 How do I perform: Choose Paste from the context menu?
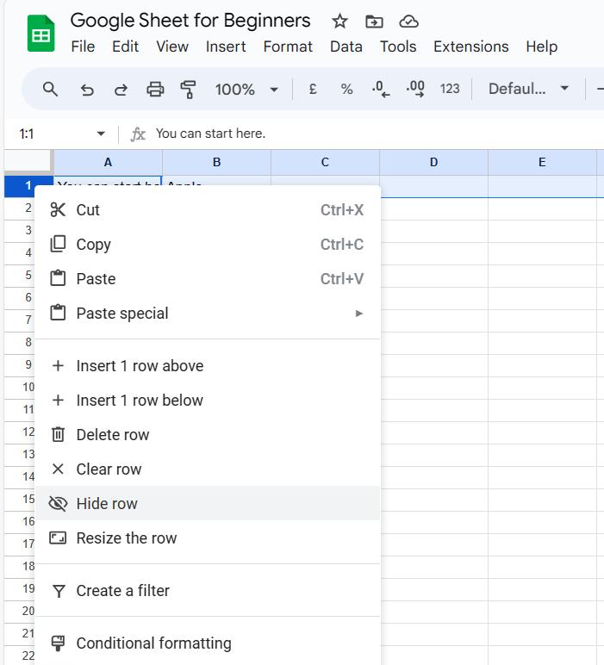coord(208,278)
